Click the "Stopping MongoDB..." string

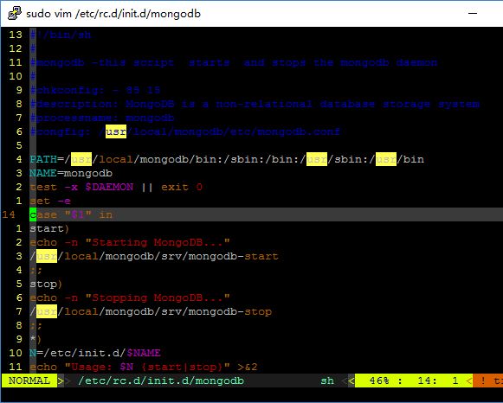click(x=158, y=297)
